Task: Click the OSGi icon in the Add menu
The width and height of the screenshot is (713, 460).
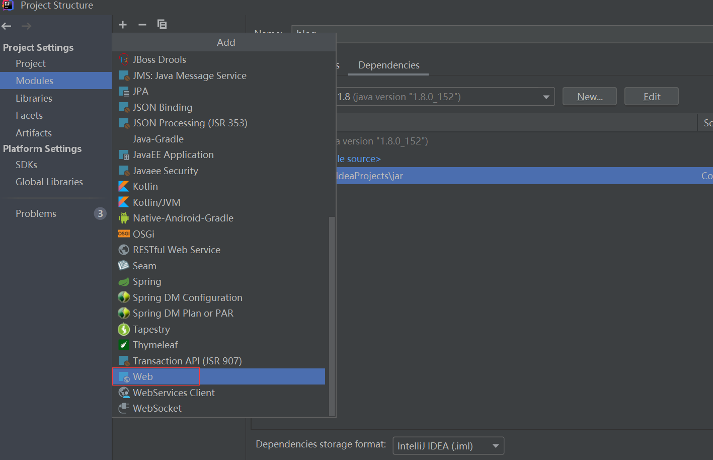Action: click(124, 234)
